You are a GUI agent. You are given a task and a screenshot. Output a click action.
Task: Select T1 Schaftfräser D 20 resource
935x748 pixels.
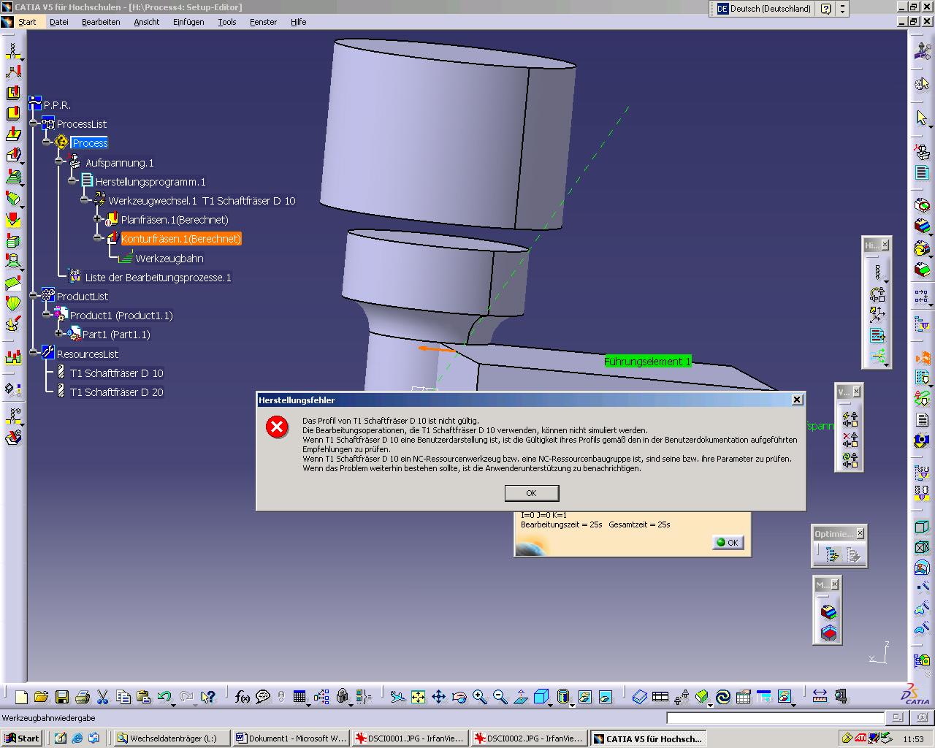pos(116,392)
